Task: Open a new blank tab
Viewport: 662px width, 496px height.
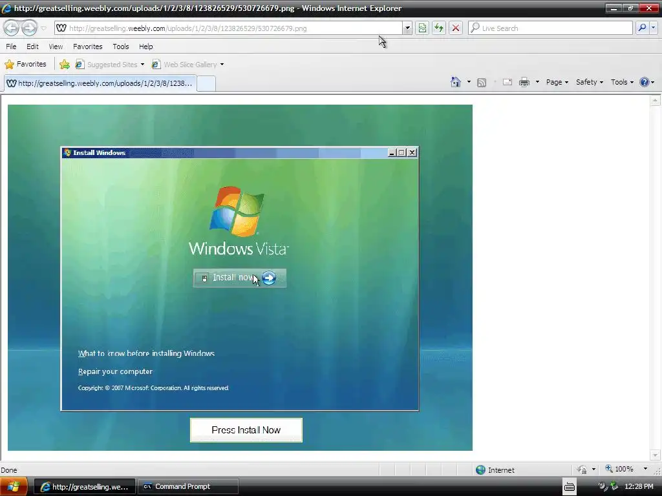Action: click(206, 83)
